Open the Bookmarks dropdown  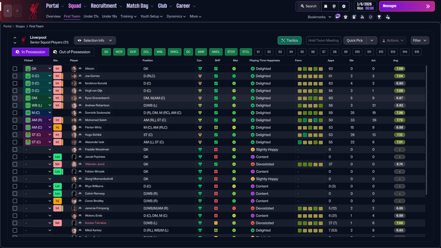coord(319,17)
